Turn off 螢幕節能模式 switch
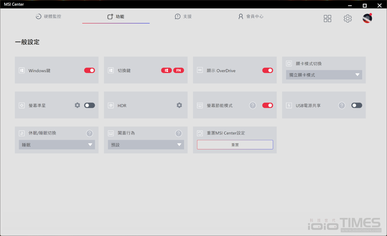 (x=268, y=105)
